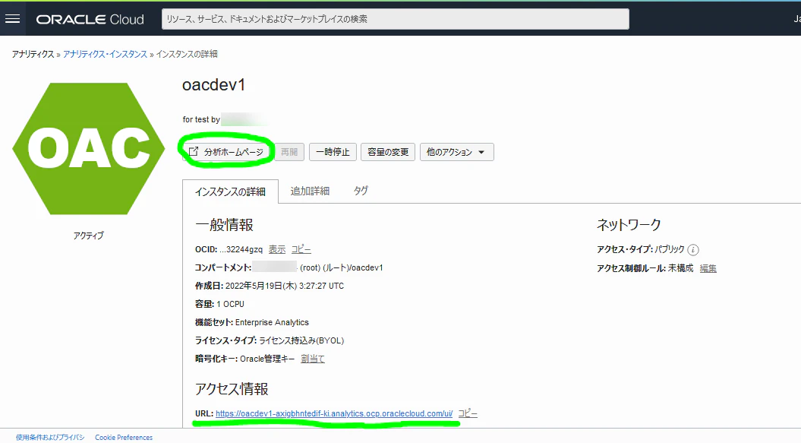
Task: Focus the resource and service search box
Action: coord(395,19)
